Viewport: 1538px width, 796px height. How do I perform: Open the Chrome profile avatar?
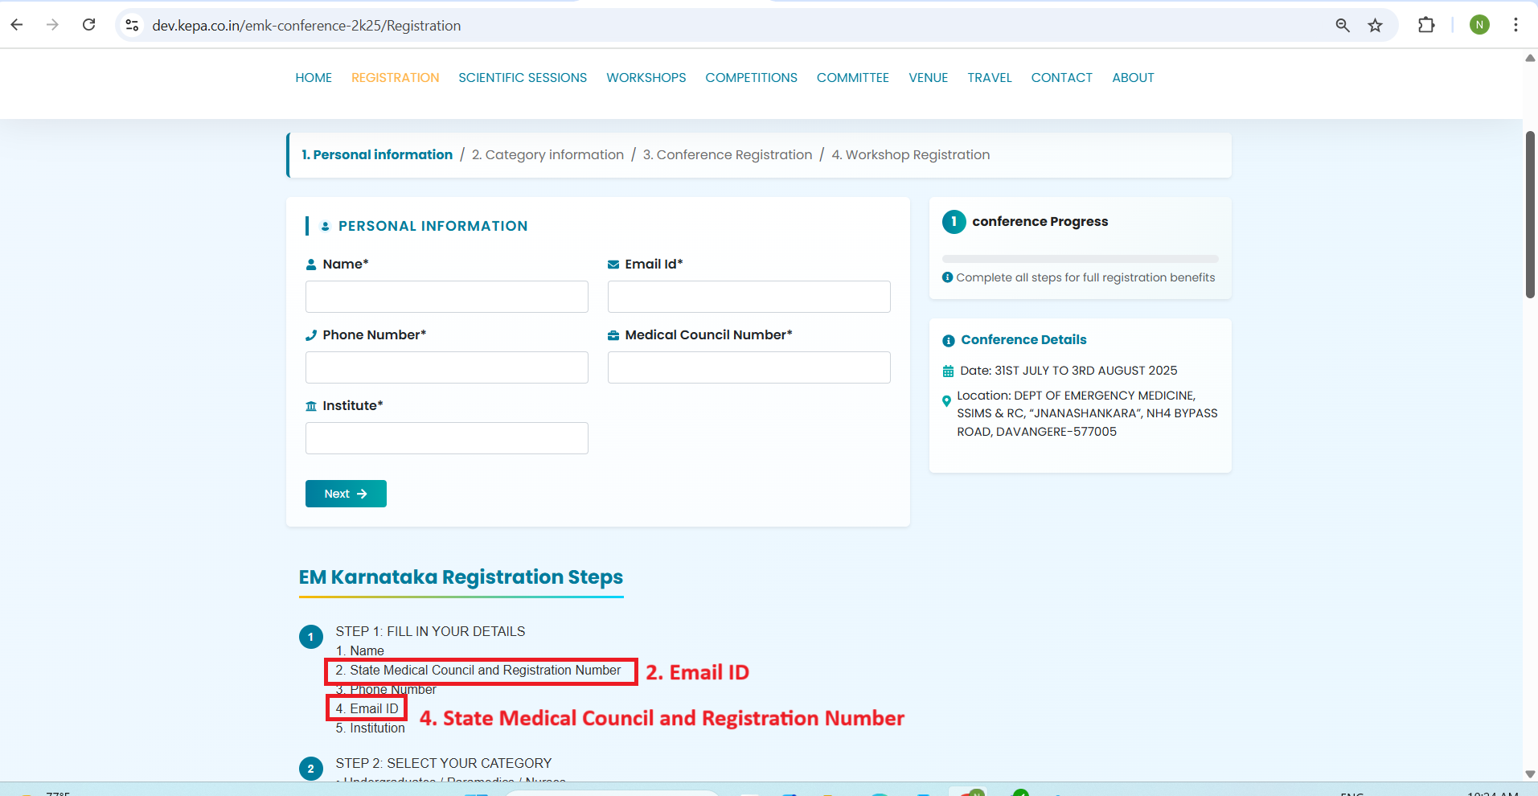[x=1479, y=25]
